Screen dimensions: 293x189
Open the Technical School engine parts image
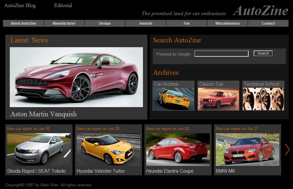[x=263, y=99]
